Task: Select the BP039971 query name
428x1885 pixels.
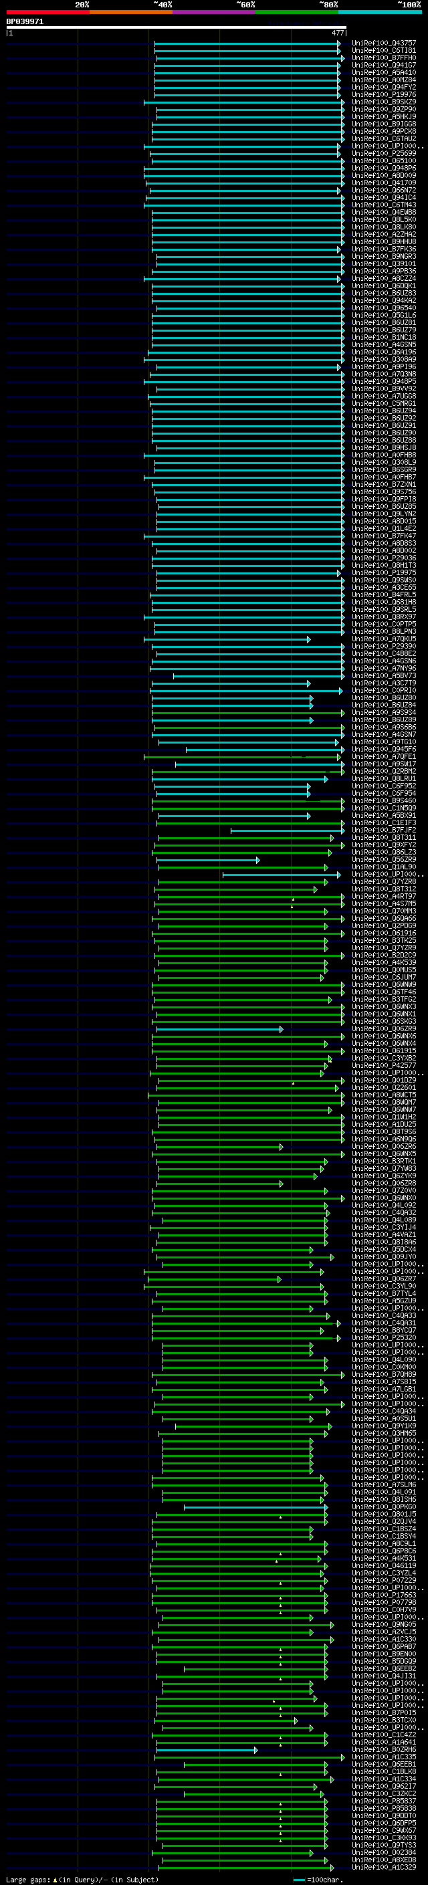Action: 25,21
